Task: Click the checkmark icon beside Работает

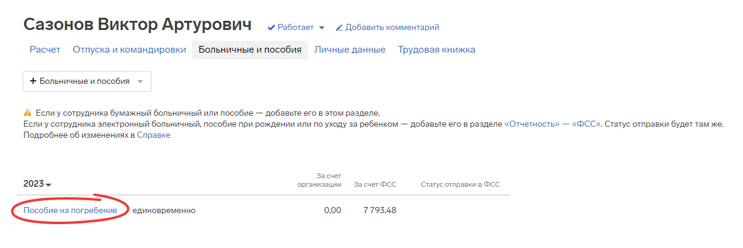Action: (x=271, y=28)
